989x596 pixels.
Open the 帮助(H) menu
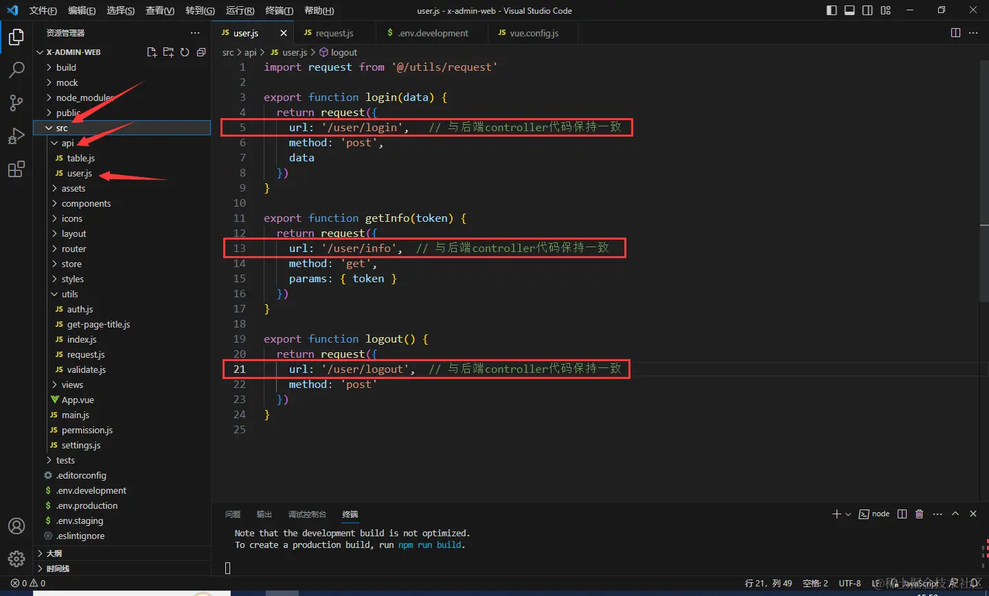[x=319, y=10]
